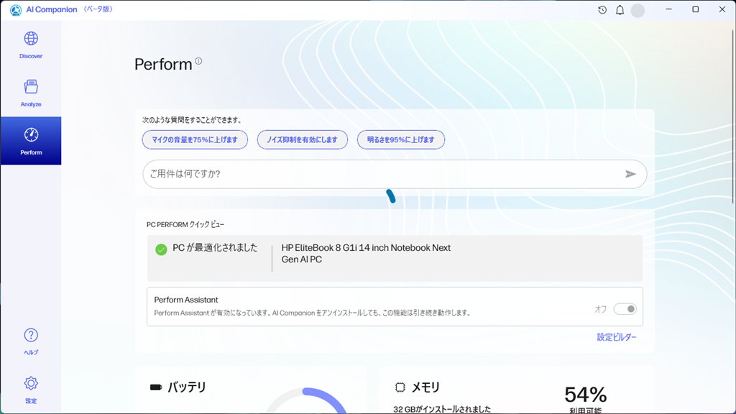The height and width of the screenshot is (414, 736).
Task: Select suggestion ノイズ抑制を有効にします
Action: [303, 140]
